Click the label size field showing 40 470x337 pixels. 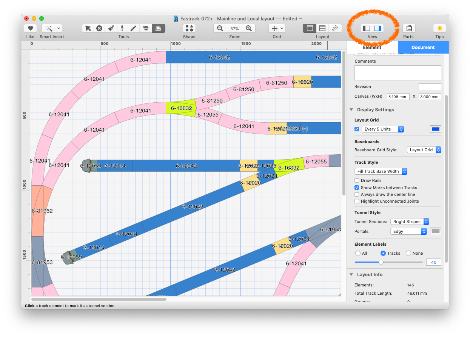coord(434,262)
